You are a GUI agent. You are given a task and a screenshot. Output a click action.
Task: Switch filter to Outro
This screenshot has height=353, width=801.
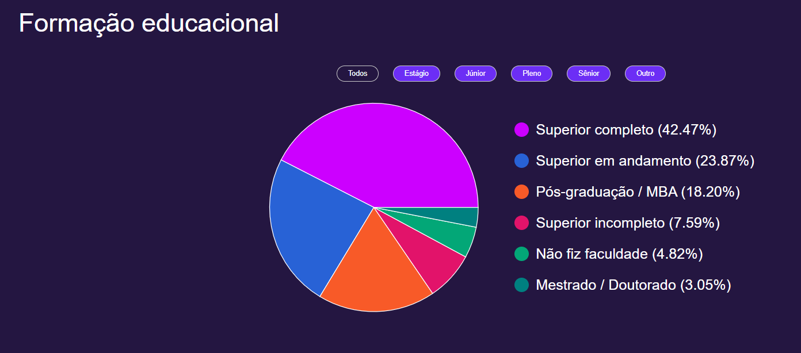coord(645,74)
